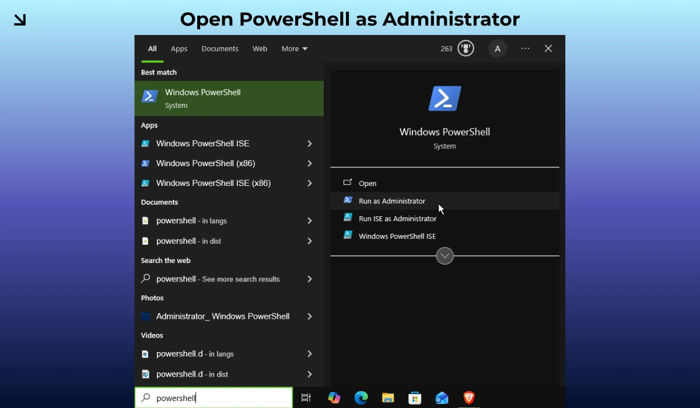Select the Windows PowerShell best match result
This screenshot has height=408, width=700.
pyautogui.click(x=229, y=98)
